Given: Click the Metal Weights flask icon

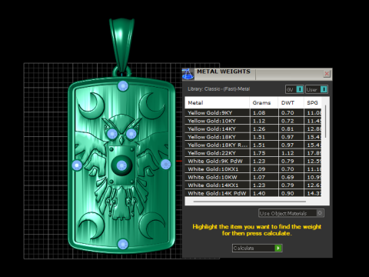Looking at the screenshot, I should (x=188, y=75).
